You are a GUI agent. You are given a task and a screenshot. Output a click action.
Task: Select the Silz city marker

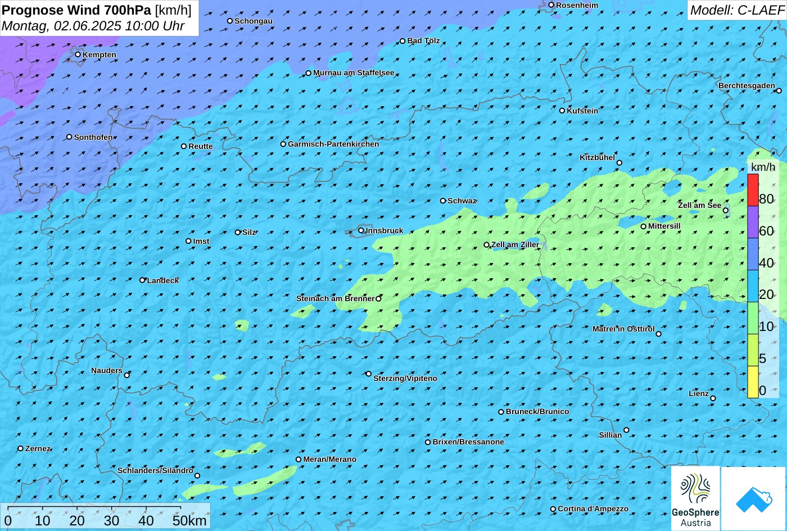tap(238, 232)
